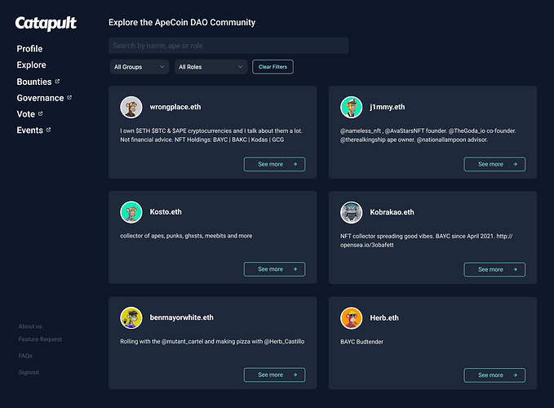The width and height of the screenshot is (554, 408).
Task: Select the Herb.eth name
Action: [x=384, y=318]
